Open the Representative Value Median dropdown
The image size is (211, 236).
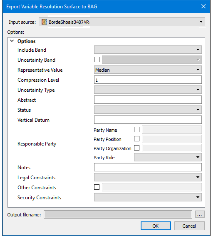(x=148, y=70)
